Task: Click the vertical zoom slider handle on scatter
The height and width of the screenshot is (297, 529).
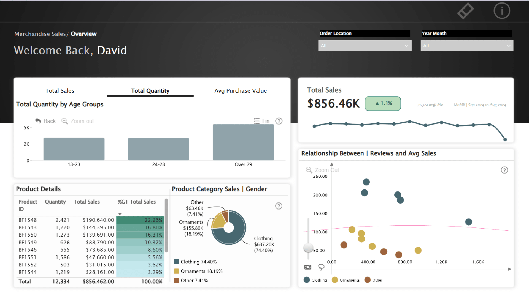Action: click(308, 248)
